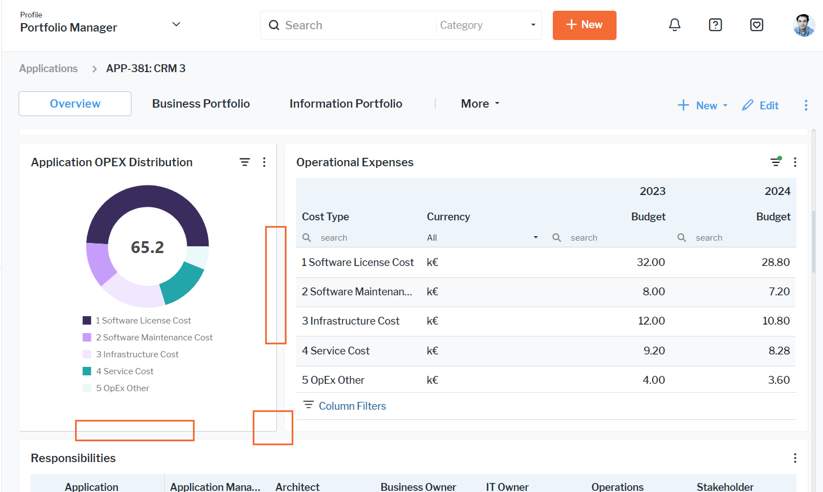823x492 pixels.
Task: Open OPEX Distribution panel kebab menu
Action: (x=264, y=162)
